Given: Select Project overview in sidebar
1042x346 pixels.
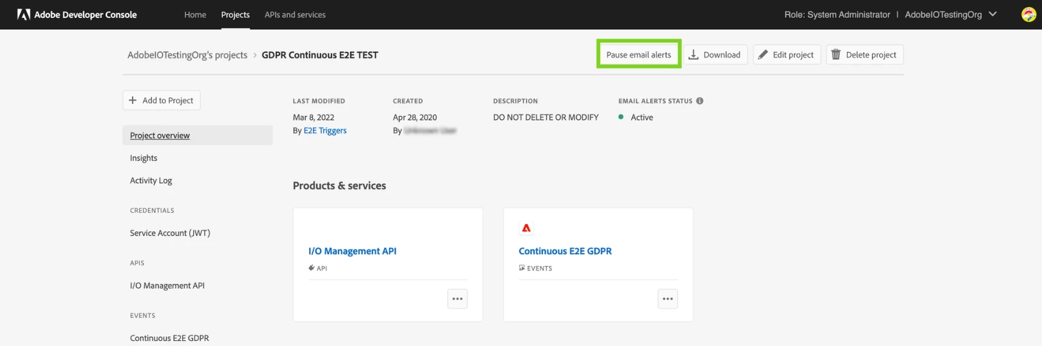Looking at the screenshot, I should 197,135.
